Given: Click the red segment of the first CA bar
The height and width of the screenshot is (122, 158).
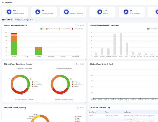Looking at the screenshot, I should [14, 34].
